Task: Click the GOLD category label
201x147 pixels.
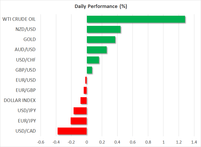Action: pos(30,40)
